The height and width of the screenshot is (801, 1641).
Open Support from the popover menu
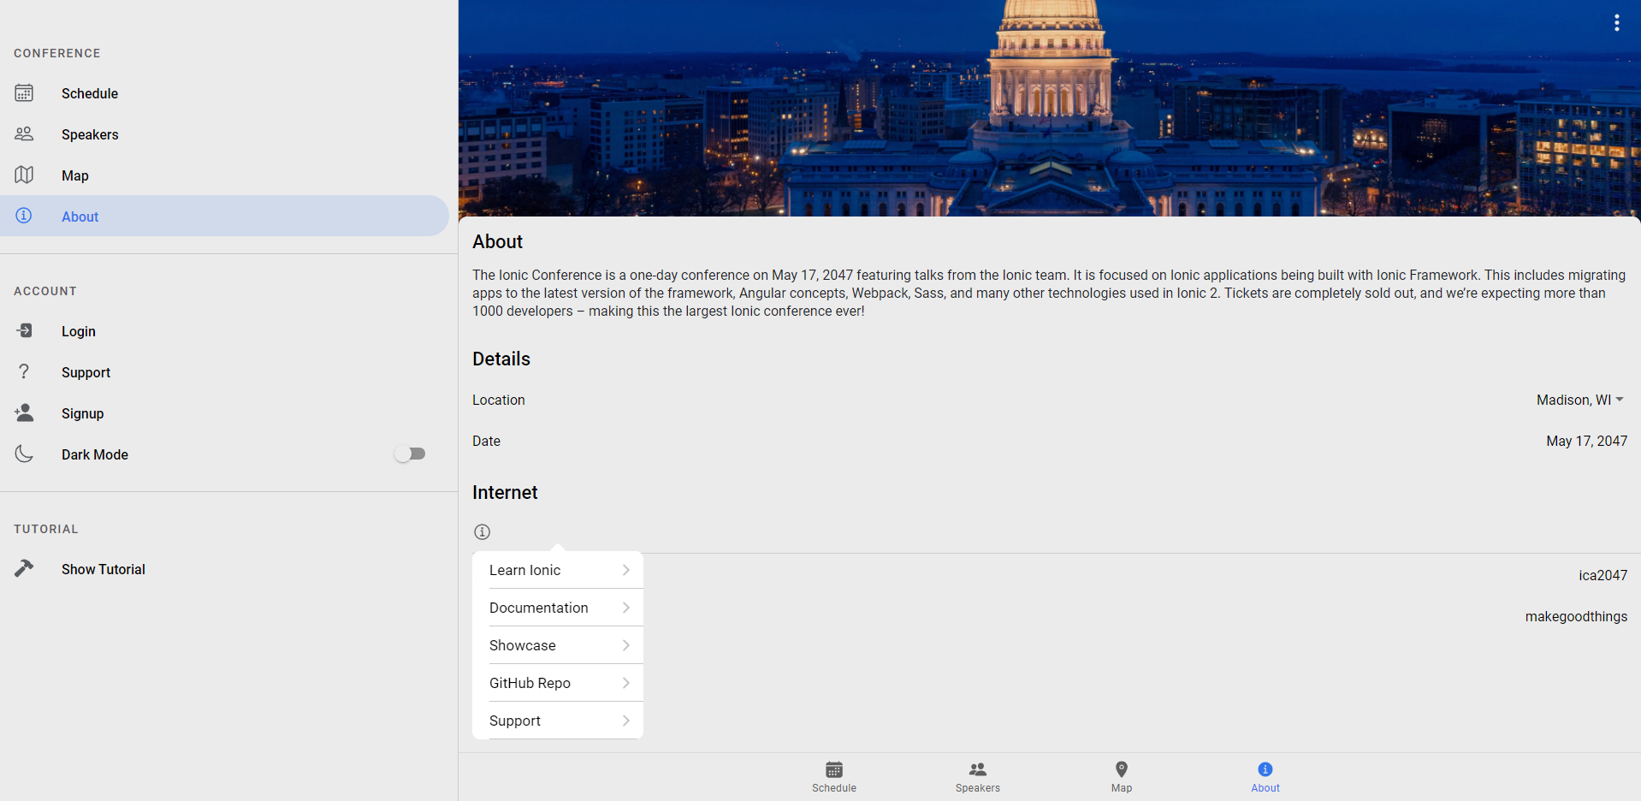coord(557,720)
